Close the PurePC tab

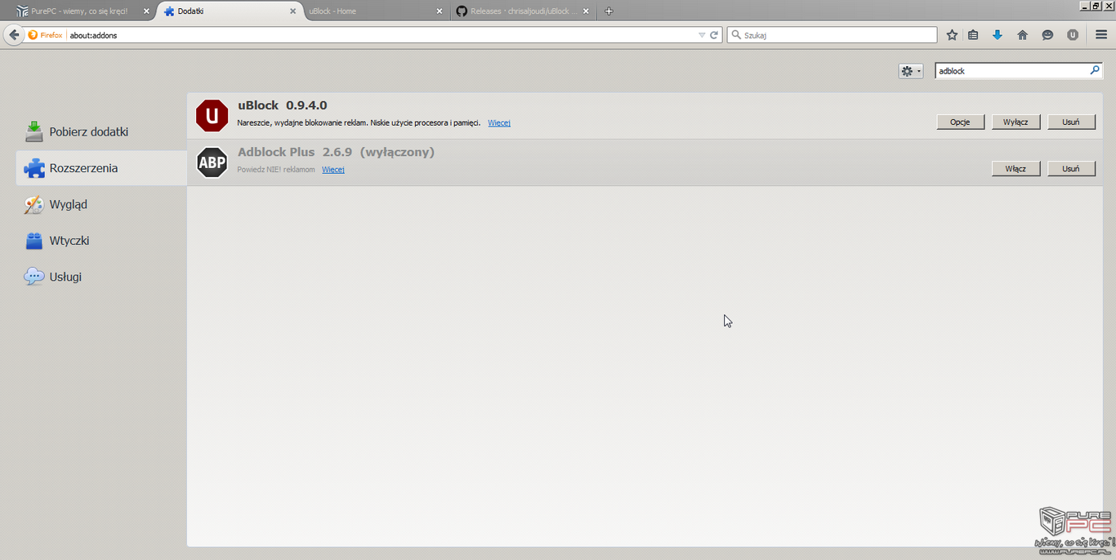pos(146,11)
